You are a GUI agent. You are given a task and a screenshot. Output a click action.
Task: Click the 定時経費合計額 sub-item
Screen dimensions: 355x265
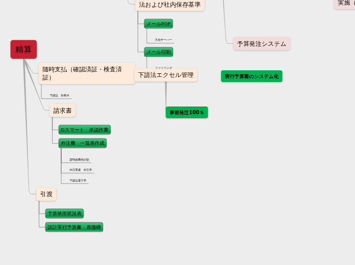point(79,160)
